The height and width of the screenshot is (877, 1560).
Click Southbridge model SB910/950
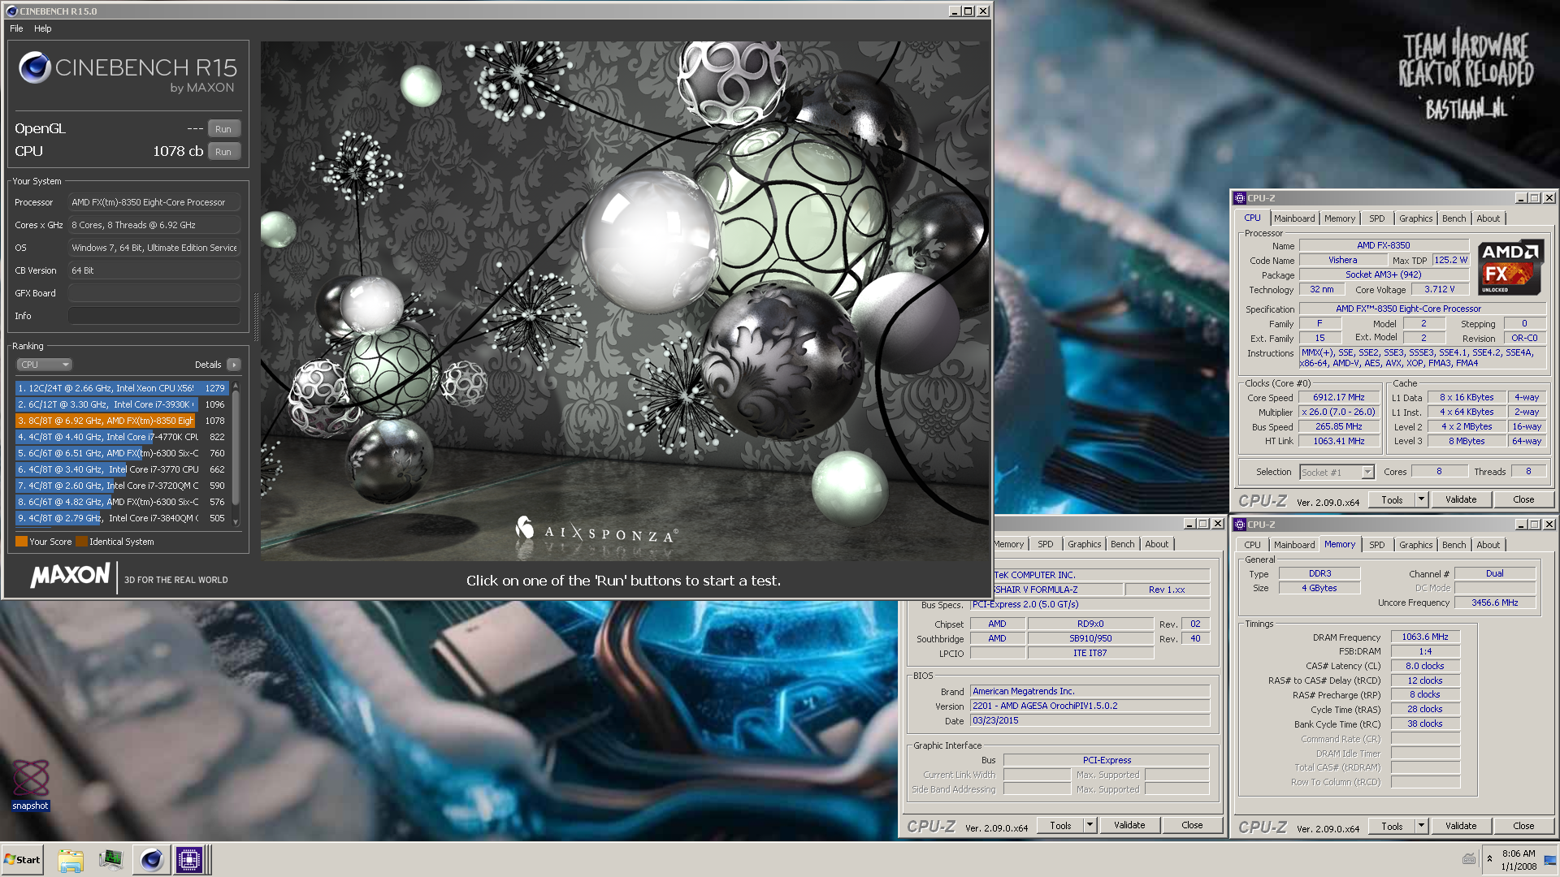tap(1090, 638)
